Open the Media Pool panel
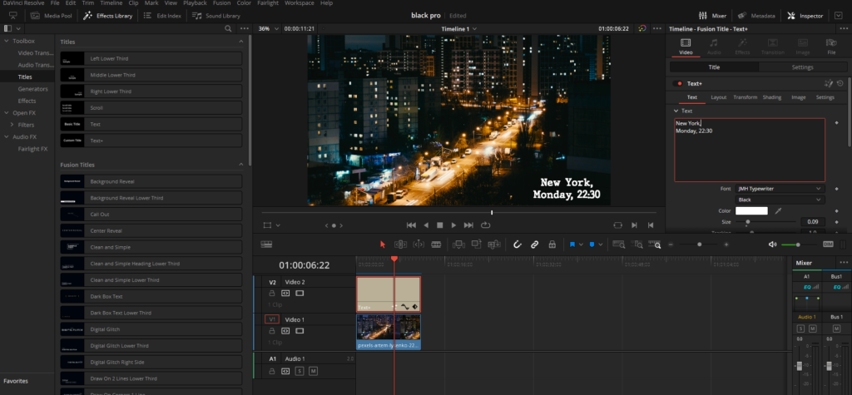This screenshot has height=395, width=852. [52, 16]
